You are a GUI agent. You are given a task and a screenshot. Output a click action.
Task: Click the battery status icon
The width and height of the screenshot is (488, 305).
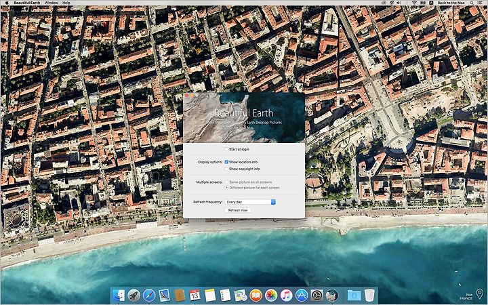[x=423, y=3]
